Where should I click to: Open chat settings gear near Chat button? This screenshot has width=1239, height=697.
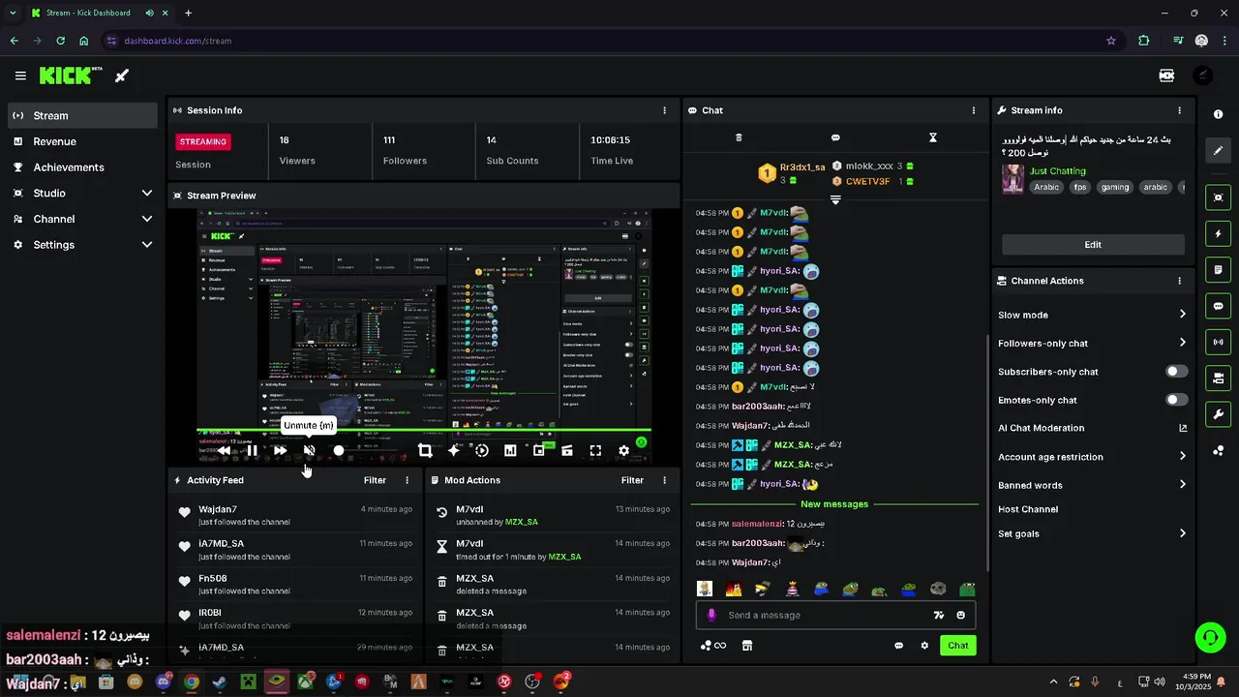pyautogui.click(x=924, y=646)
